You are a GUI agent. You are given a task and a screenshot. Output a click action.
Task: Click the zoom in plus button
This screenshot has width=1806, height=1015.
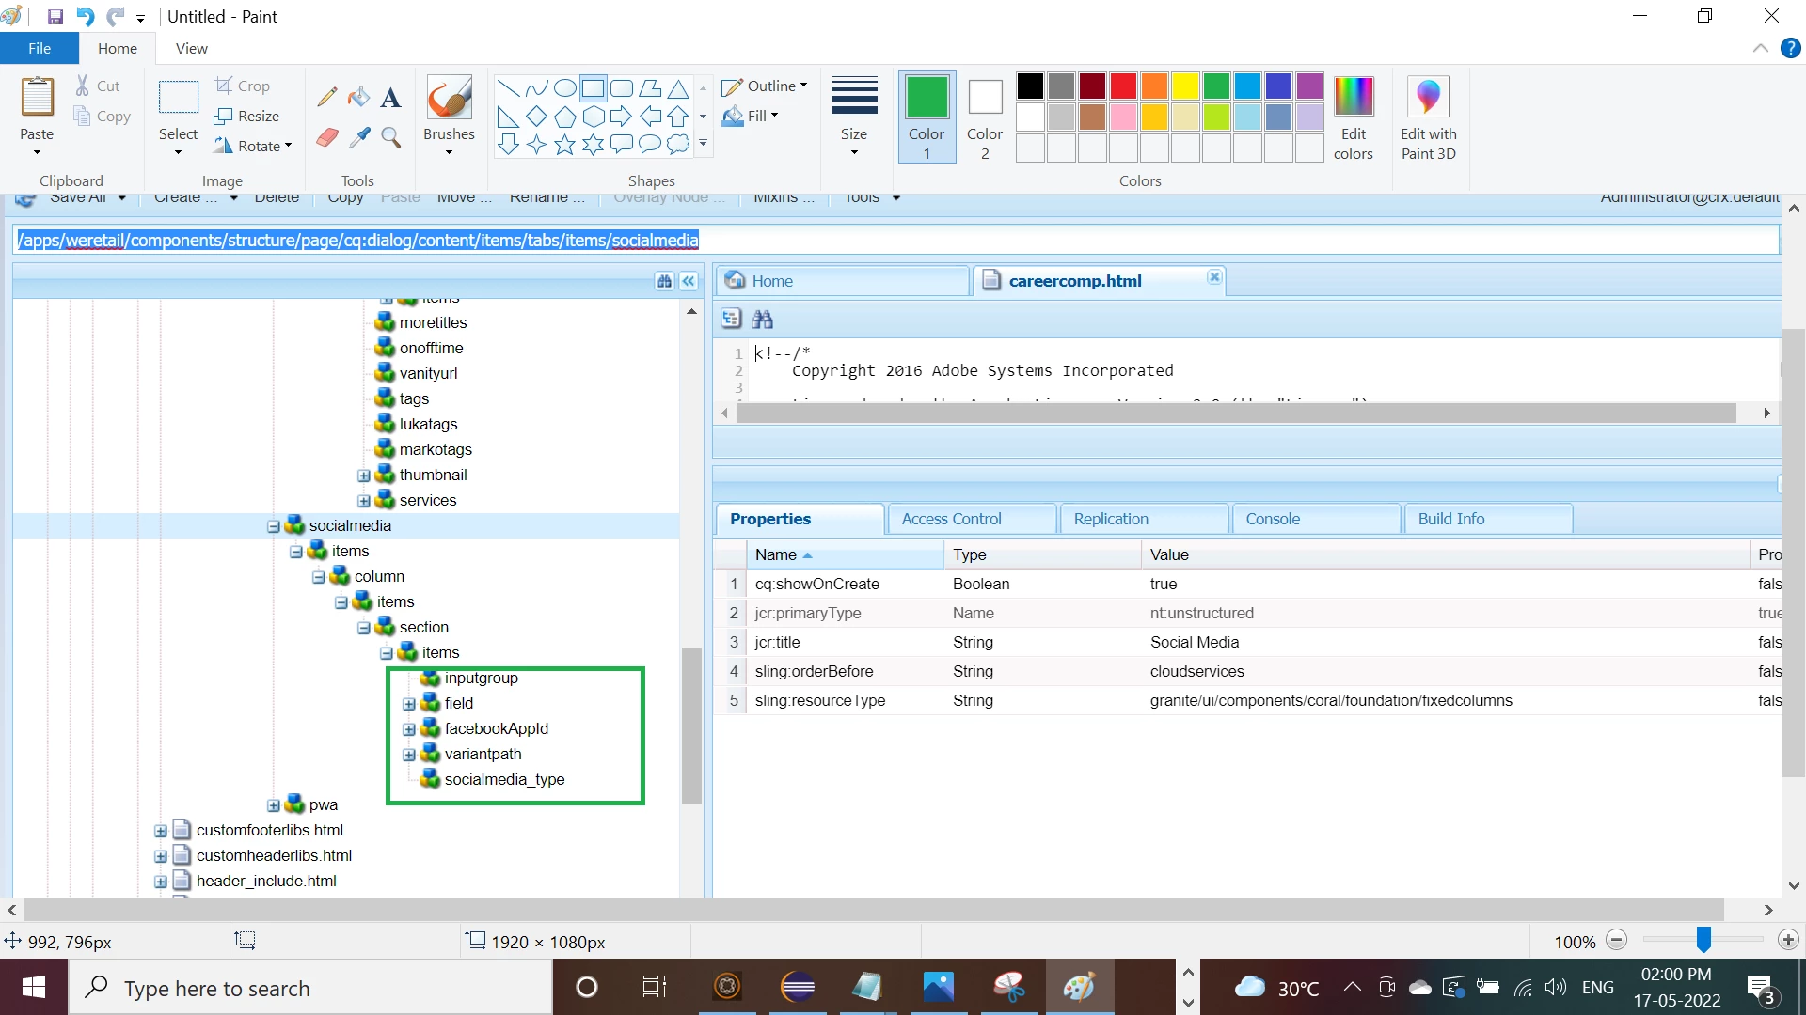(1788, 940)
